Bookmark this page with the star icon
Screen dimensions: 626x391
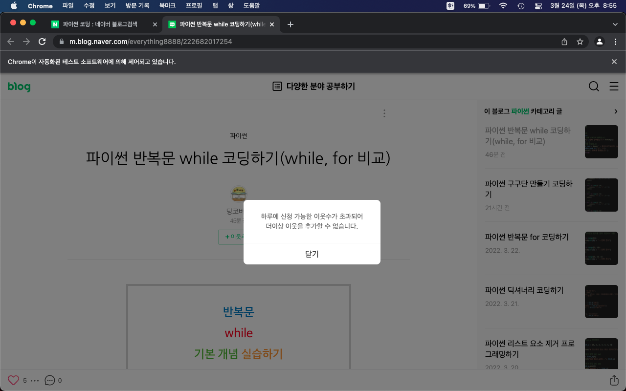(x=580, y=42)
